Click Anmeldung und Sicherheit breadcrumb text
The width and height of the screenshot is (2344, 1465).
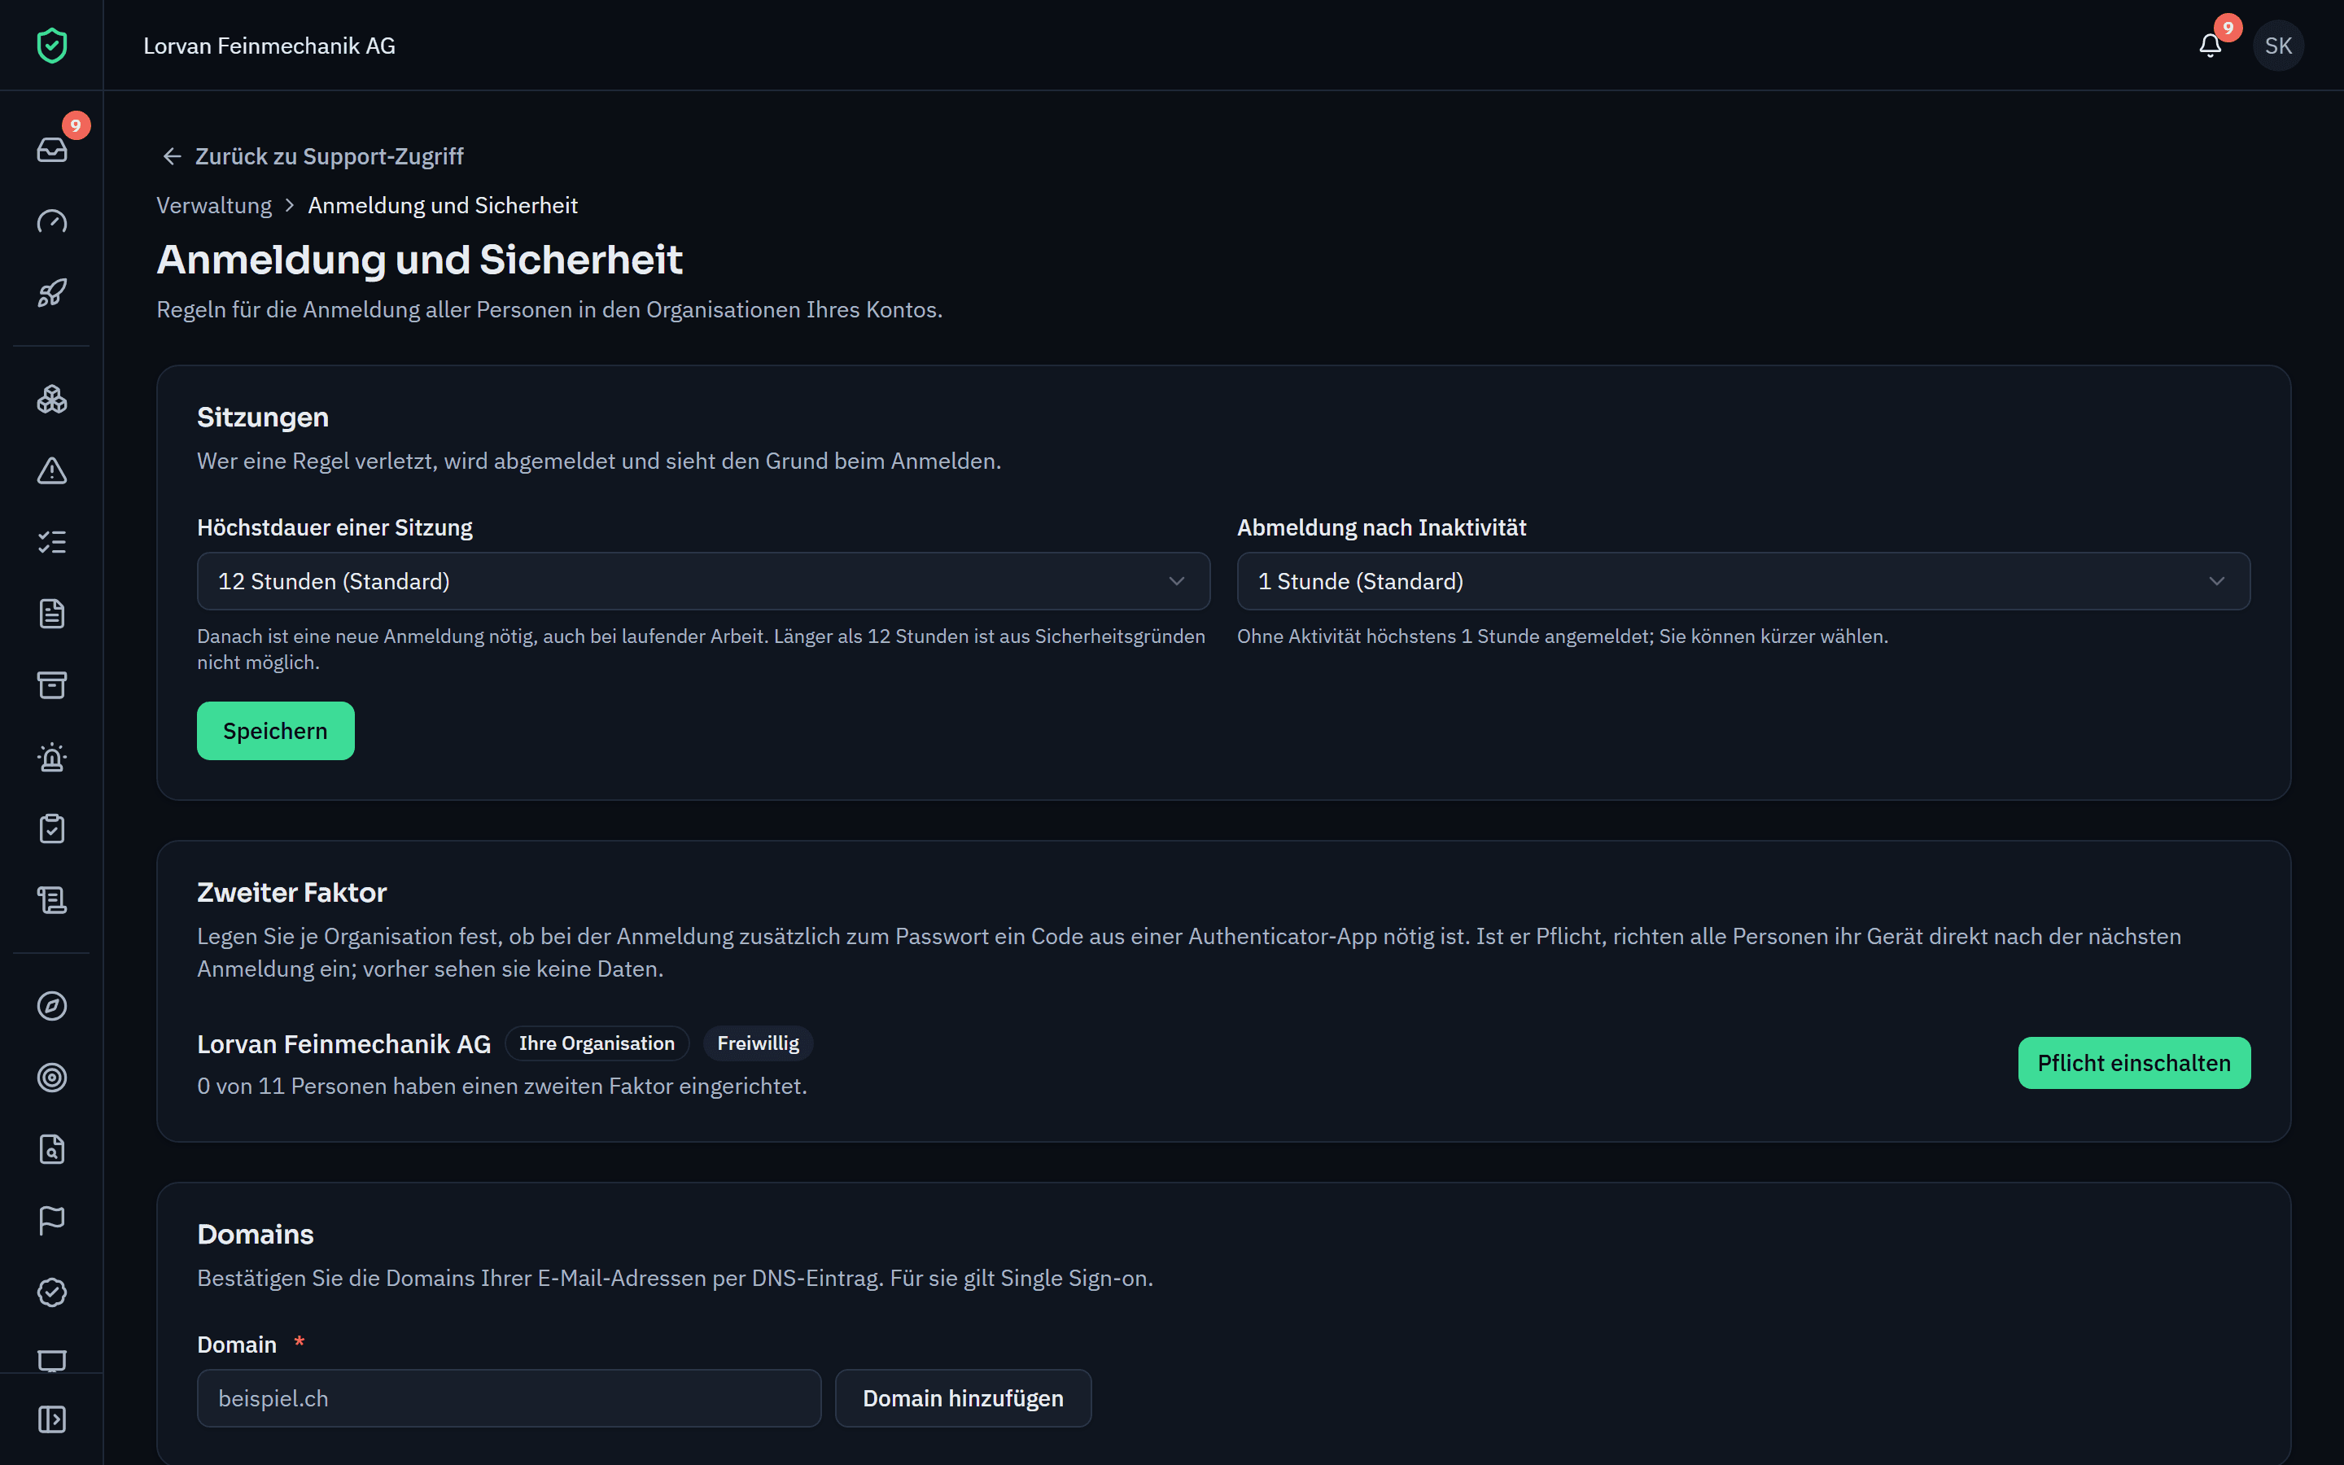tap(443, 205)
